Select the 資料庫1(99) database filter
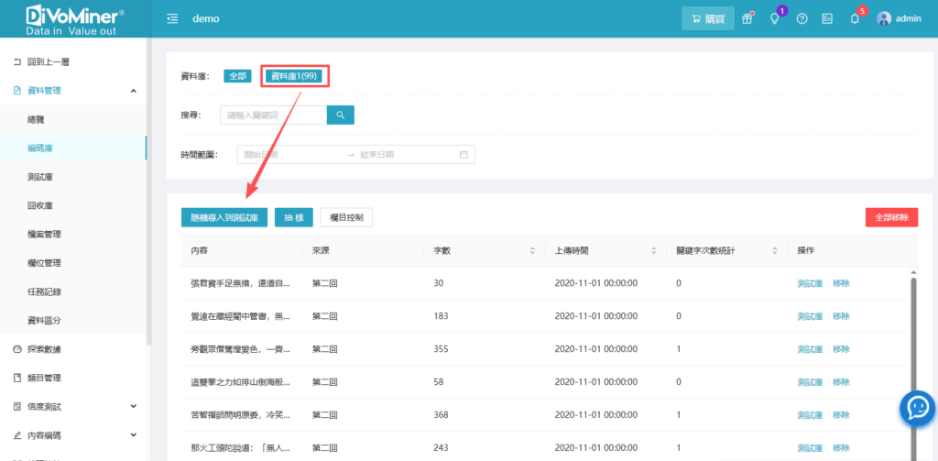The width and height of the screenshot is (938, 461). (293, 76)
